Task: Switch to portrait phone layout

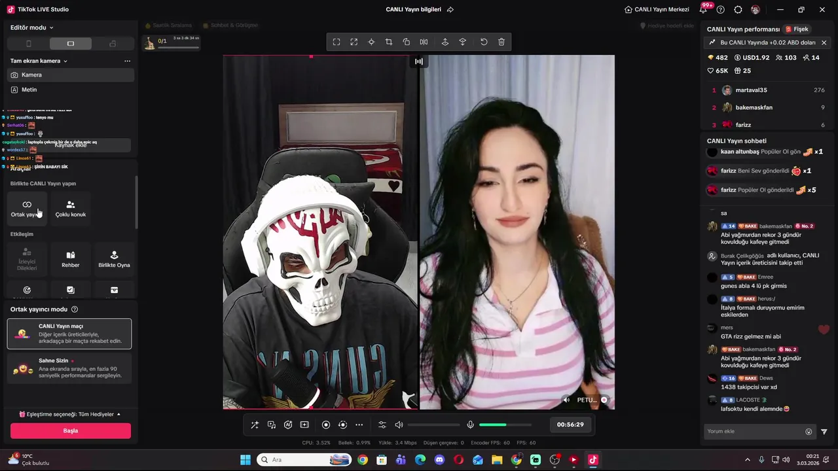Action: (28, 44)
